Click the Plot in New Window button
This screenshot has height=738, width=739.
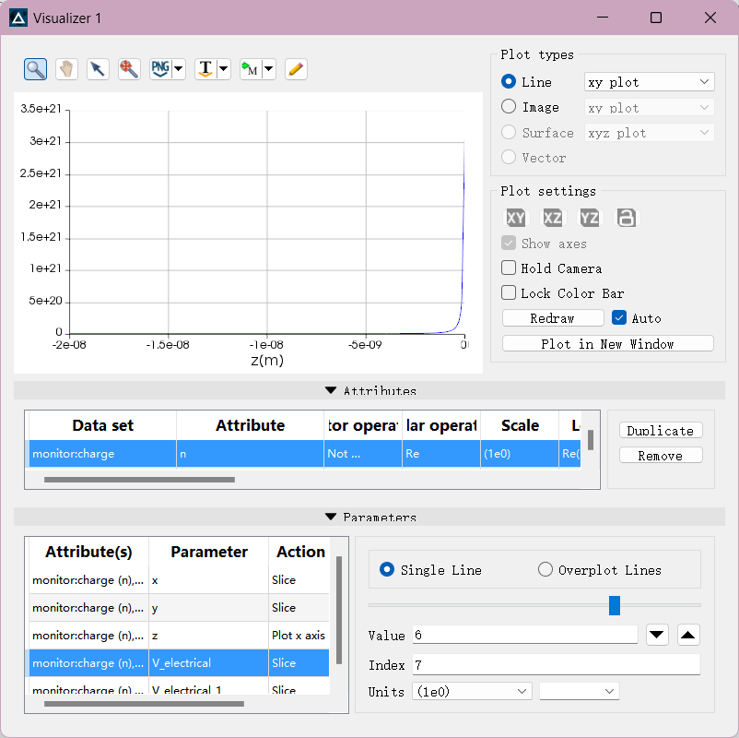click(607, 344)
